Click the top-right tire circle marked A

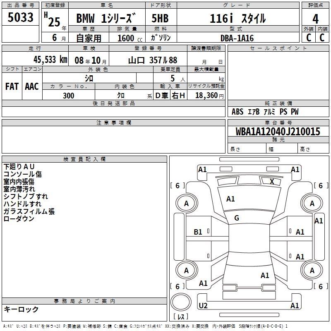tap(312, 203)
